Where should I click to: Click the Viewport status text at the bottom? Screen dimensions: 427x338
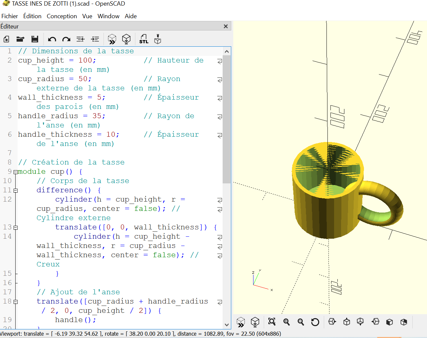pos(141,334)
